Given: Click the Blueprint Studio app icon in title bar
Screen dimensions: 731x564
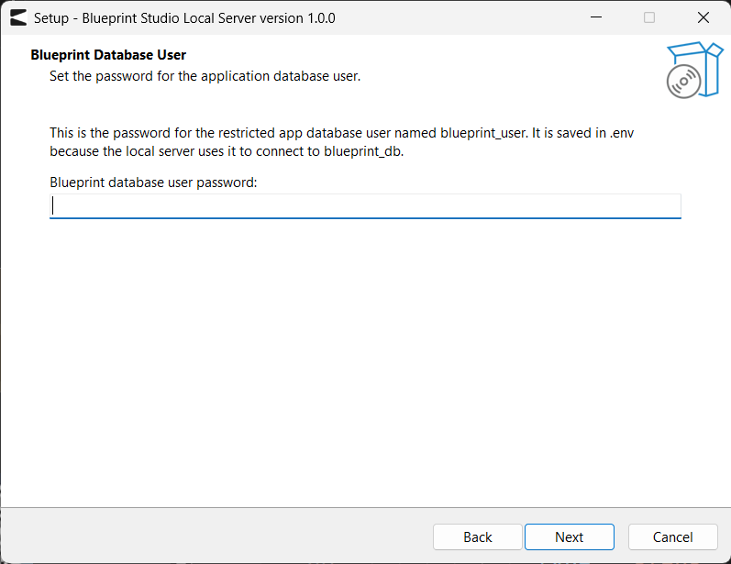Looking at the screenshot, I should tap(18, 17).
